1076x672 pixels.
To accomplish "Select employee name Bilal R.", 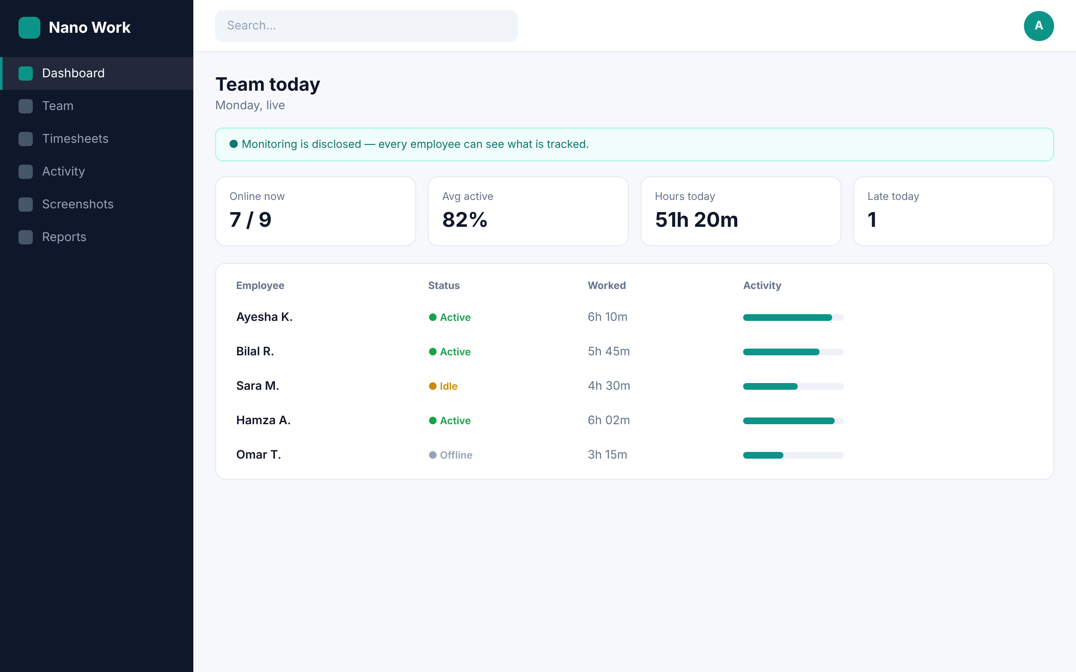I will click(x=255, y=352).
